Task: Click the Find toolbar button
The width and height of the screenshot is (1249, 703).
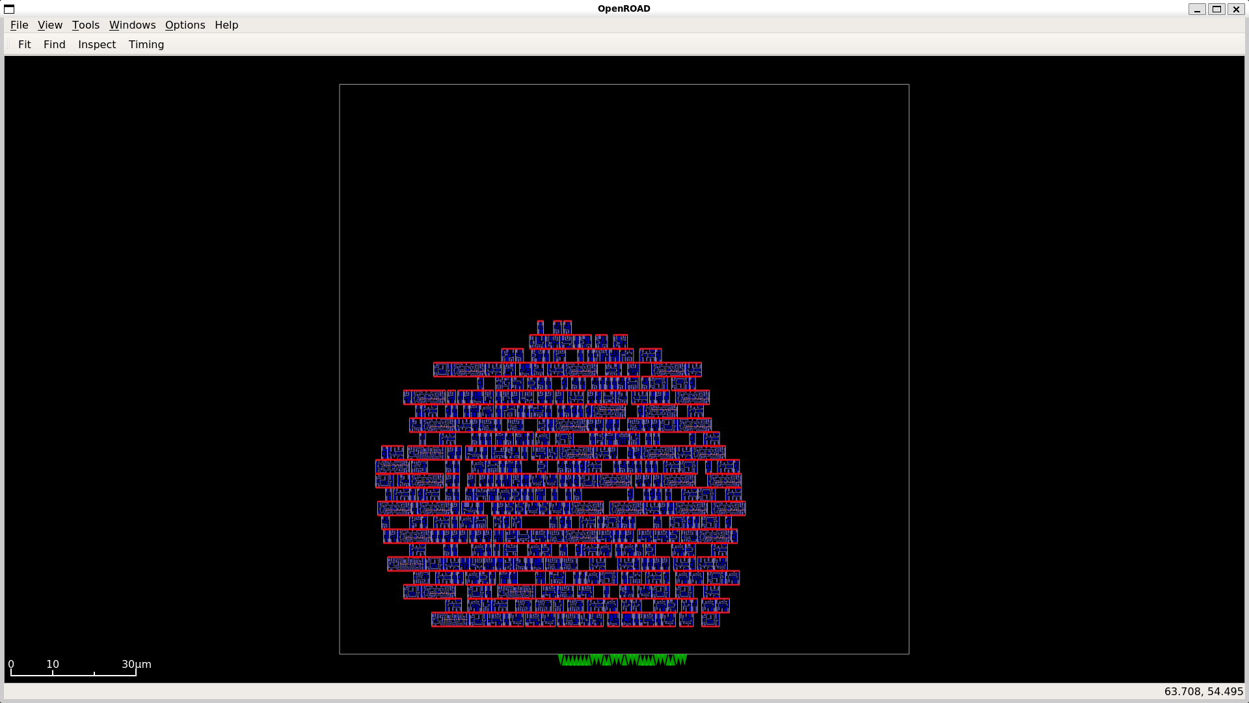Action: (55, 44)
